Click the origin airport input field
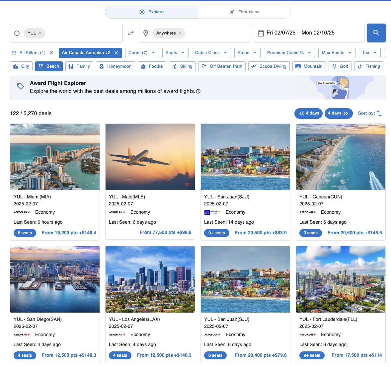Screen dimensions: 391x367 [x=66, y=33]
